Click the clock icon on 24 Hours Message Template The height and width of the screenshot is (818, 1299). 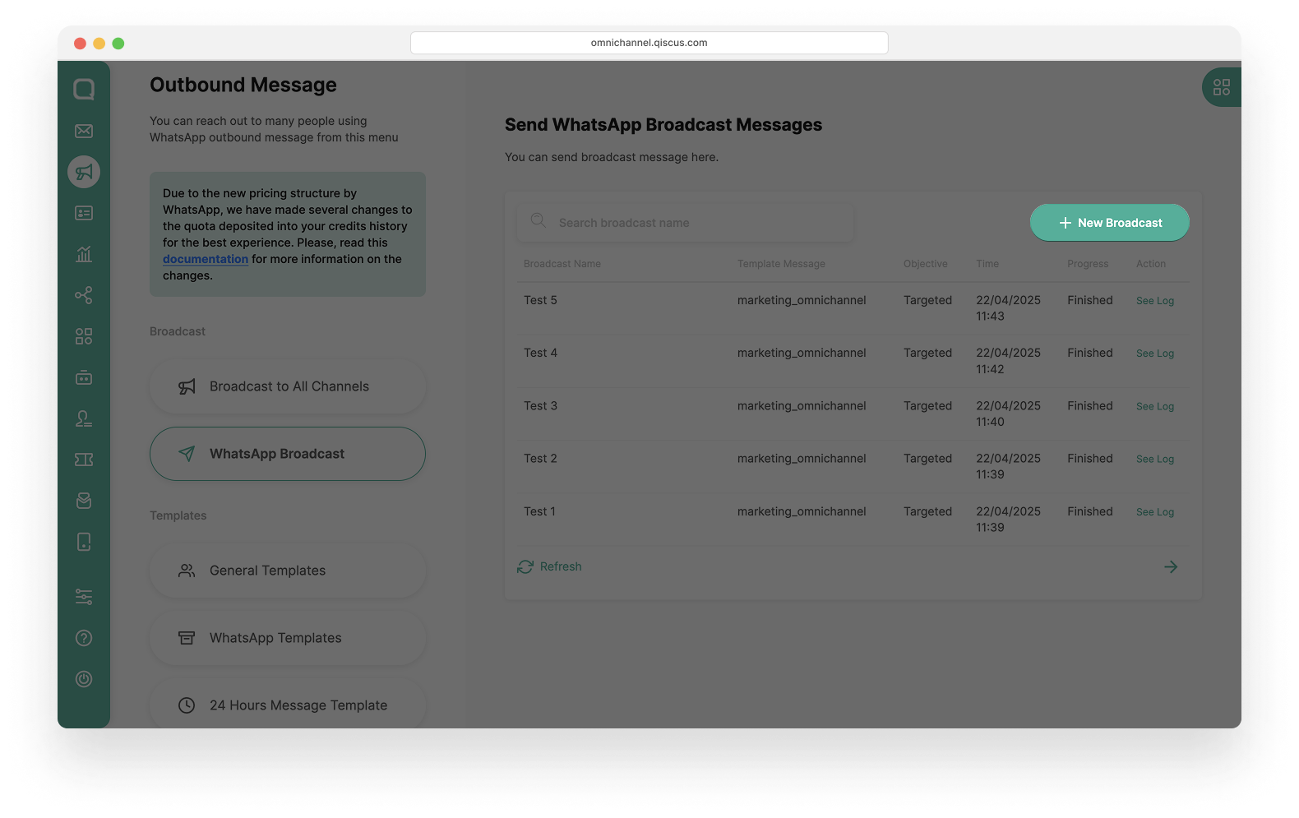coord(187,705)
